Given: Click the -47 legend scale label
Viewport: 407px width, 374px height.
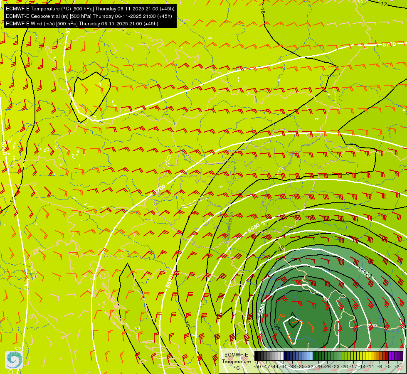Looking at the screenshot, I should tap(266, 367).
